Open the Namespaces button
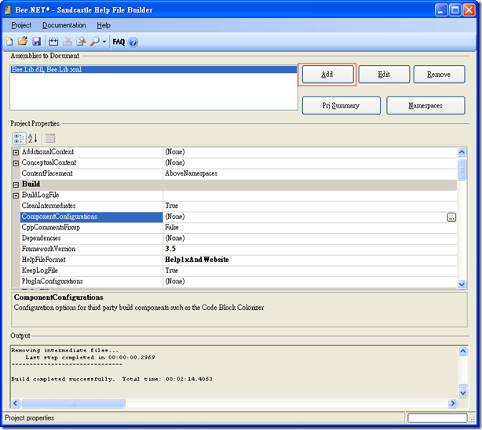Viewport: 482px width, 430px height. [425, 106]
